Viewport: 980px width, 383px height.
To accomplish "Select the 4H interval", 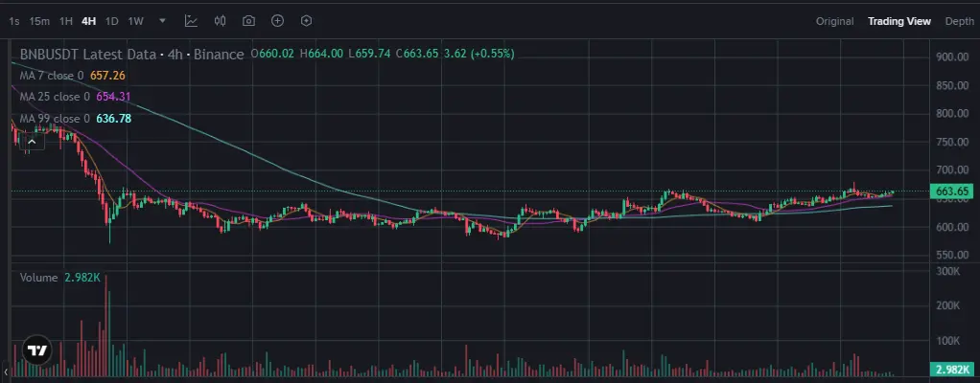I will [89, 21].
